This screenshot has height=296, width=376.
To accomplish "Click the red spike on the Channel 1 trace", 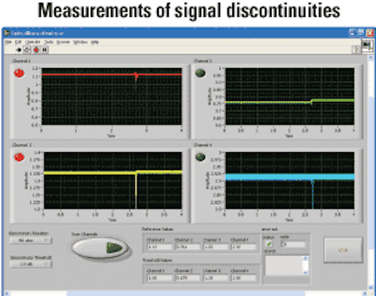I will click(136, 76).
